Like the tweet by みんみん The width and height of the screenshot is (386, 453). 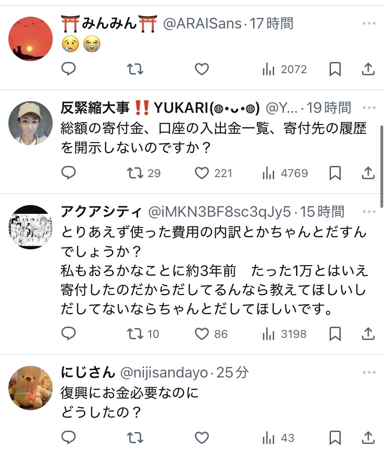[202, 69]
